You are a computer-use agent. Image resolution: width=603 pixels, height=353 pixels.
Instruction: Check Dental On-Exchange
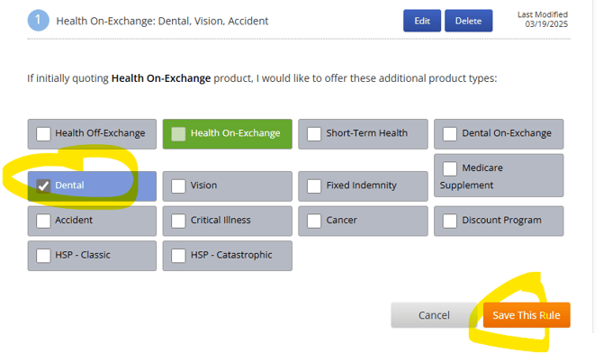pos(450,134)
